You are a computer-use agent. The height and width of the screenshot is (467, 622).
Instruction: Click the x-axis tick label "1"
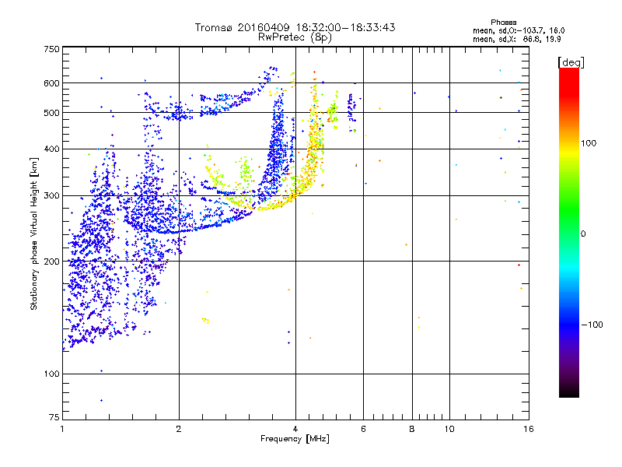[x=62, y=429]
